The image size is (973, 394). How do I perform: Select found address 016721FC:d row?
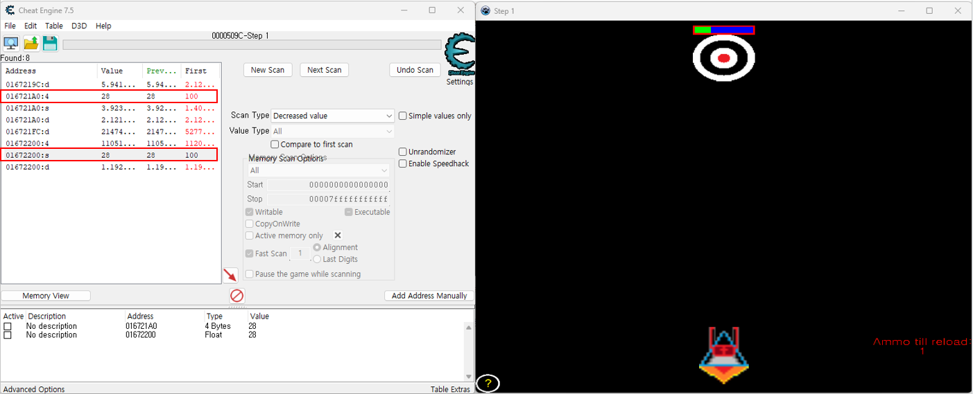pos(110,132)
